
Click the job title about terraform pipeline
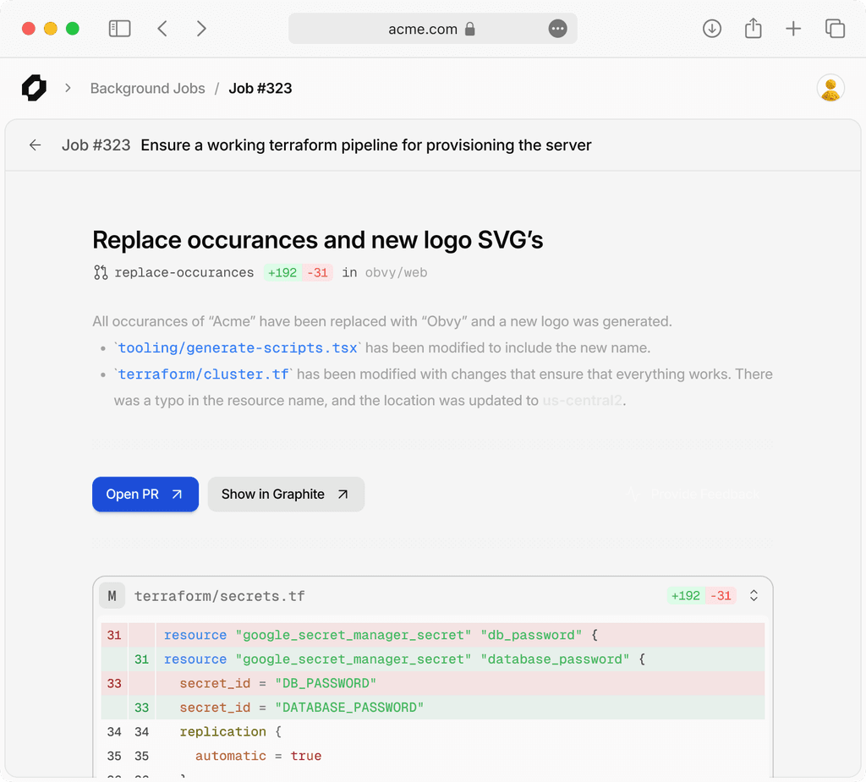(365, 145)
